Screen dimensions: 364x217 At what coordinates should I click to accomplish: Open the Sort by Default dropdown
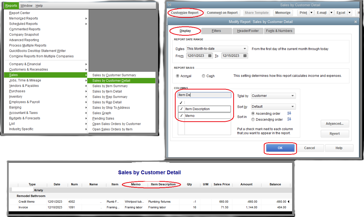click(273, 107)
